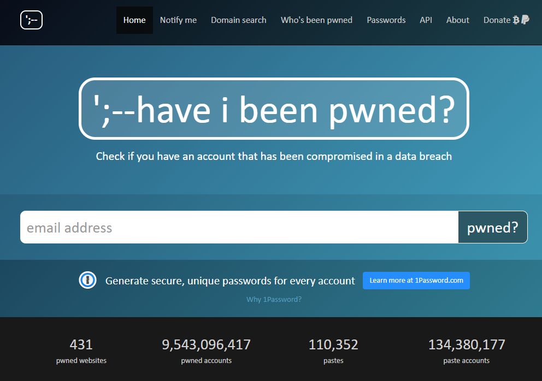Screen dimensions: 542x381
Task: Focus the email address input field
Action: [x=239, y=227]
